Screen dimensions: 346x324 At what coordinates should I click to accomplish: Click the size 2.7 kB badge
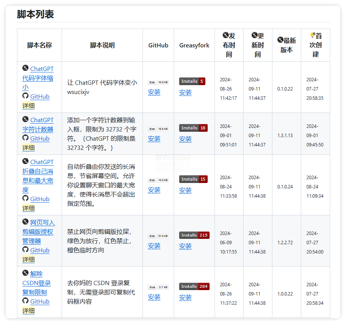tap(158, 287)
